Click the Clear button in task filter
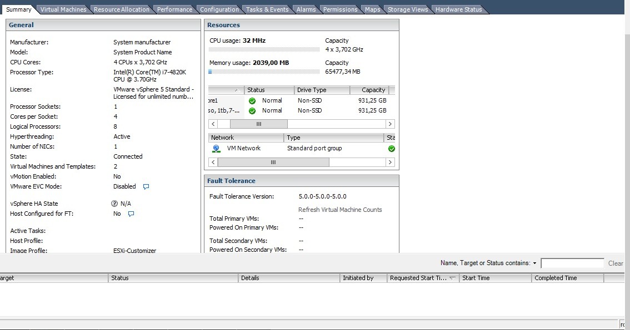Screen dimensions: 630x330 pos(616,263)
